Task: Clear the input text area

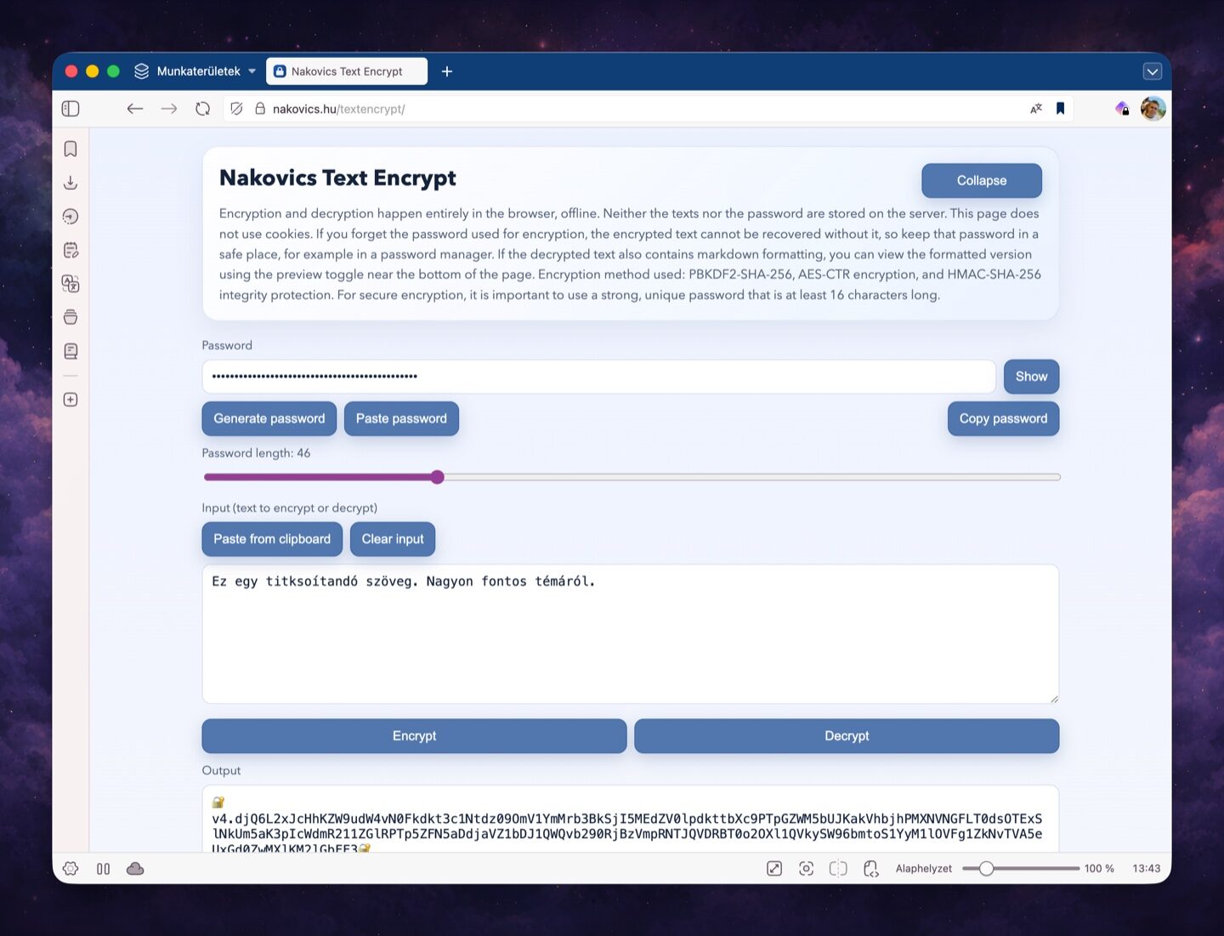Action: (393, 539)
